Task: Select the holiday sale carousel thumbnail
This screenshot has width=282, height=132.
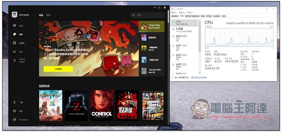Action: point(144,38)
